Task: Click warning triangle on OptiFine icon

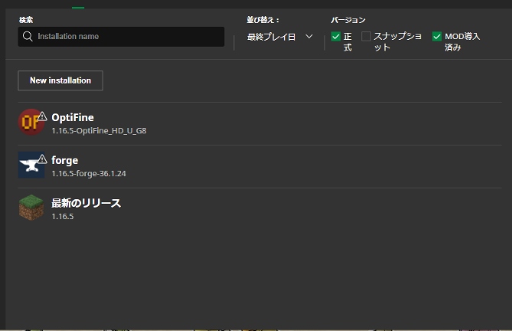Action: [x=42, y=116]
